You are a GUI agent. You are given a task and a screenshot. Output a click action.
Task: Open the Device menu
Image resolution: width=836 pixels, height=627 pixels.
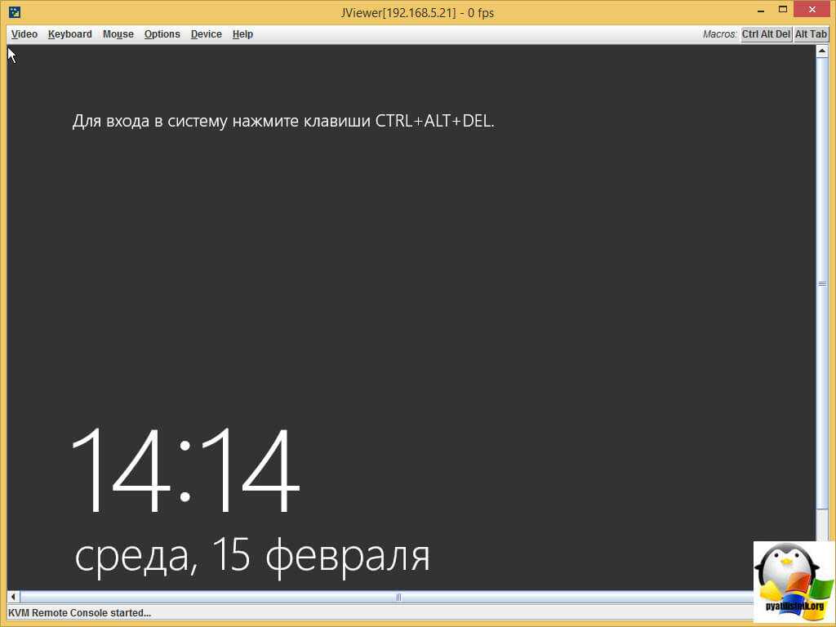206,34
